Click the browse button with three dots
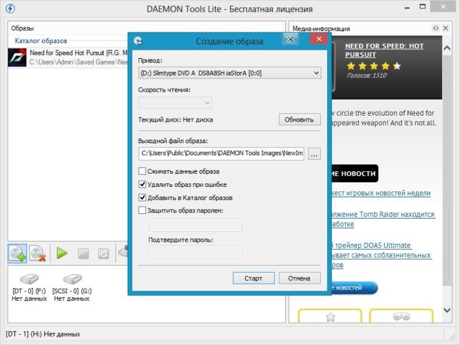 [x=314, y=154]
